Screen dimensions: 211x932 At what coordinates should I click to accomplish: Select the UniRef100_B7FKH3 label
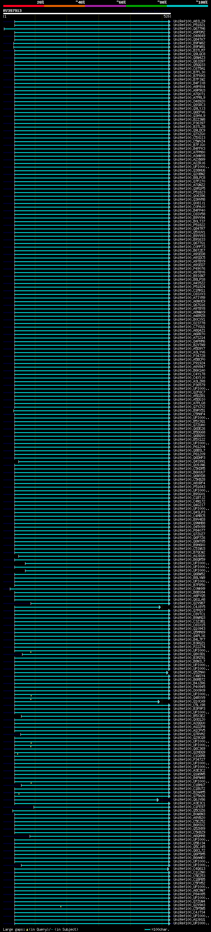[x=189, y=76]
